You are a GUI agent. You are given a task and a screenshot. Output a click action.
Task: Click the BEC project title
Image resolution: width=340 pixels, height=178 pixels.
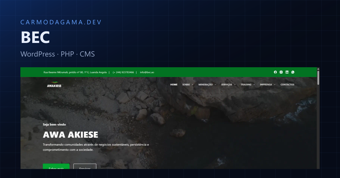pos(35,37)
